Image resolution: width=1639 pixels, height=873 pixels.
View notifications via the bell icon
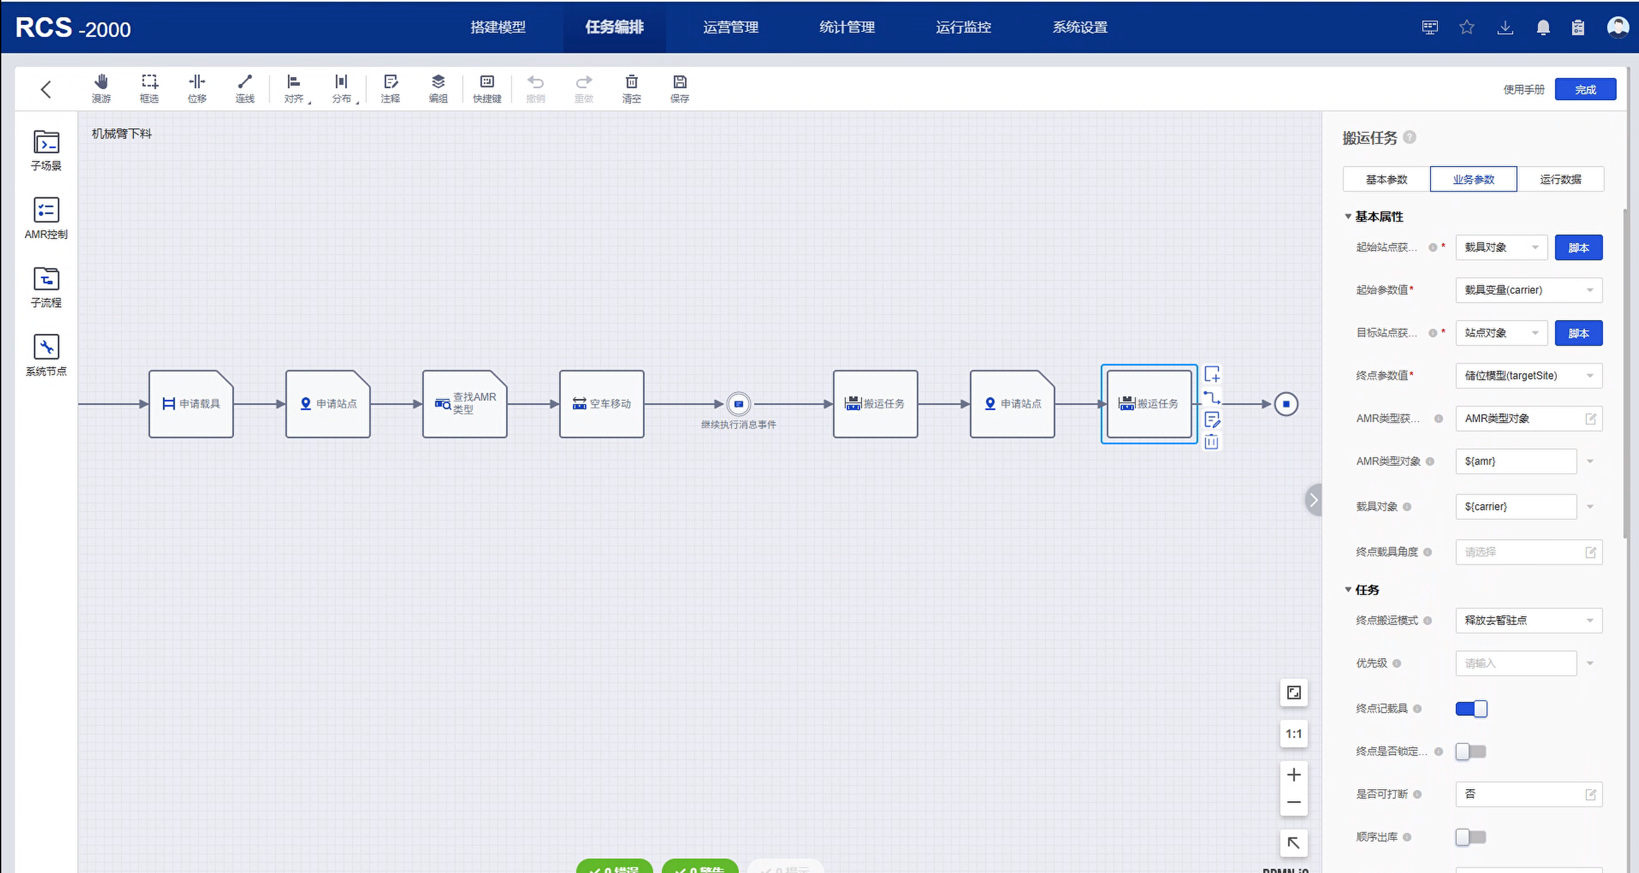1543,28
